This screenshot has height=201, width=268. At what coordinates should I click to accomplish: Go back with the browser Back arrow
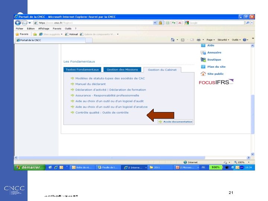pos(18,23)
